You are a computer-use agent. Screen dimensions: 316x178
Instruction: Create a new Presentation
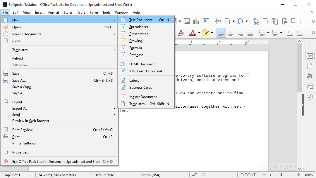point(146,34)
